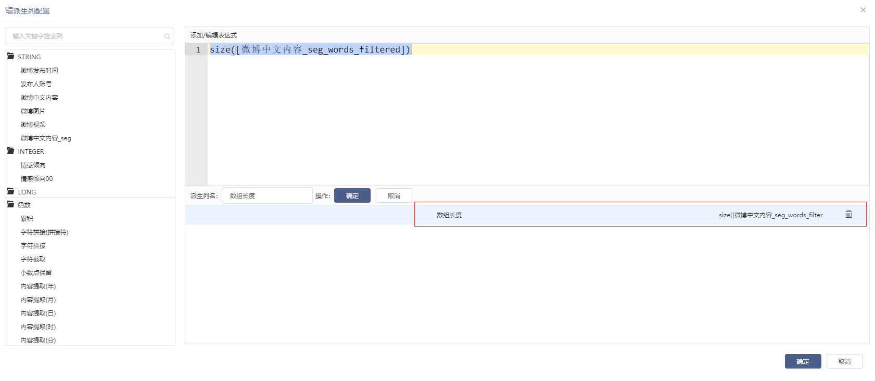This screenshot has height=381, width=875.
Task: Insert the 小数点保留 function
Action: [36, 272]
